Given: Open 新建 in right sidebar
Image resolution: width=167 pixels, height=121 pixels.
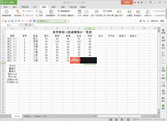Looking at the screenshot, I should 163,31.
